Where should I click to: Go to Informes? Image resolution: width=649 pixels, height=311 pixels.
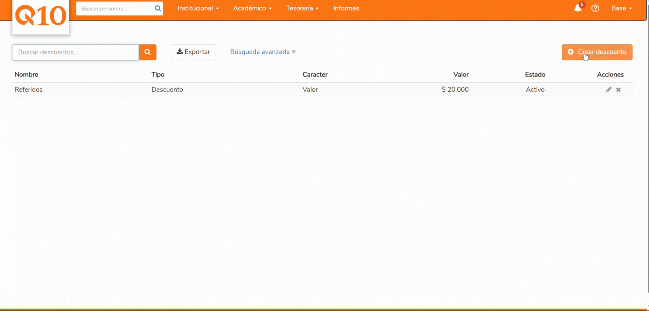click(x=346, y=8)
